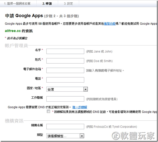Screen dimensions: 158x142
Task: Open the 進階功能 link
Action: point(110,24)
